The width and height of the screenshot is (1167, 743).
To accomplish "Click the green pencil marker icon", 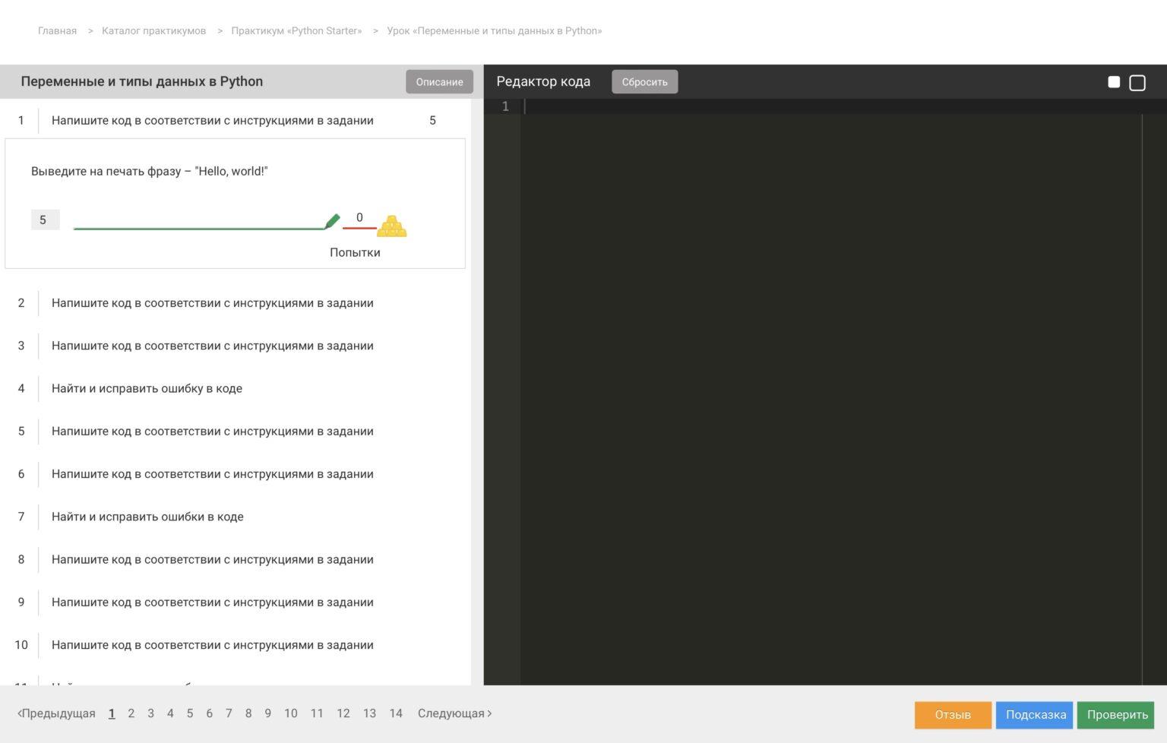I will point(332,221).
